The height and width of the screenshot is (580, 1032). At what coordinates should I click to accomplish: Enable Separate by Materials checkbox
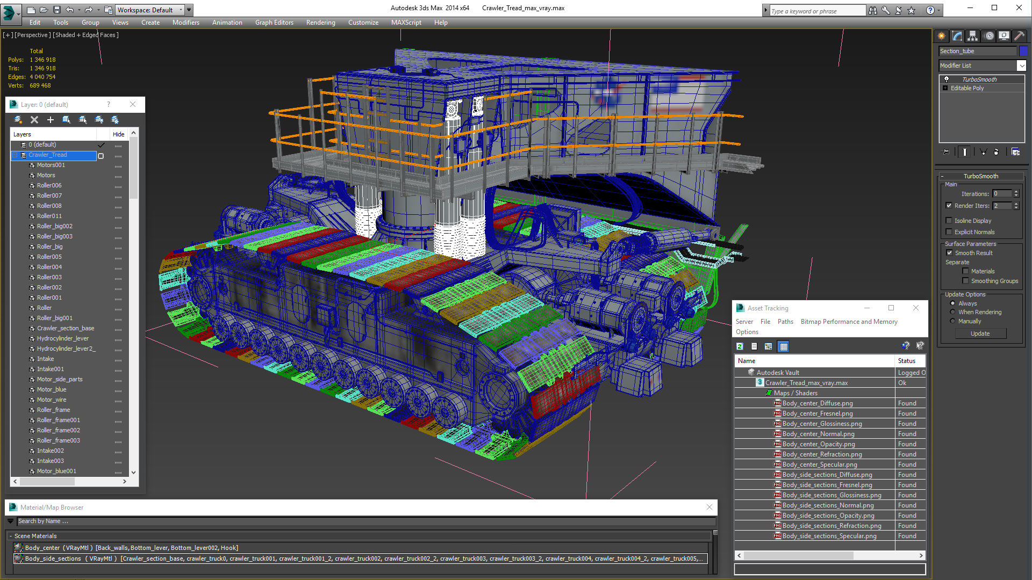(965, 271)
